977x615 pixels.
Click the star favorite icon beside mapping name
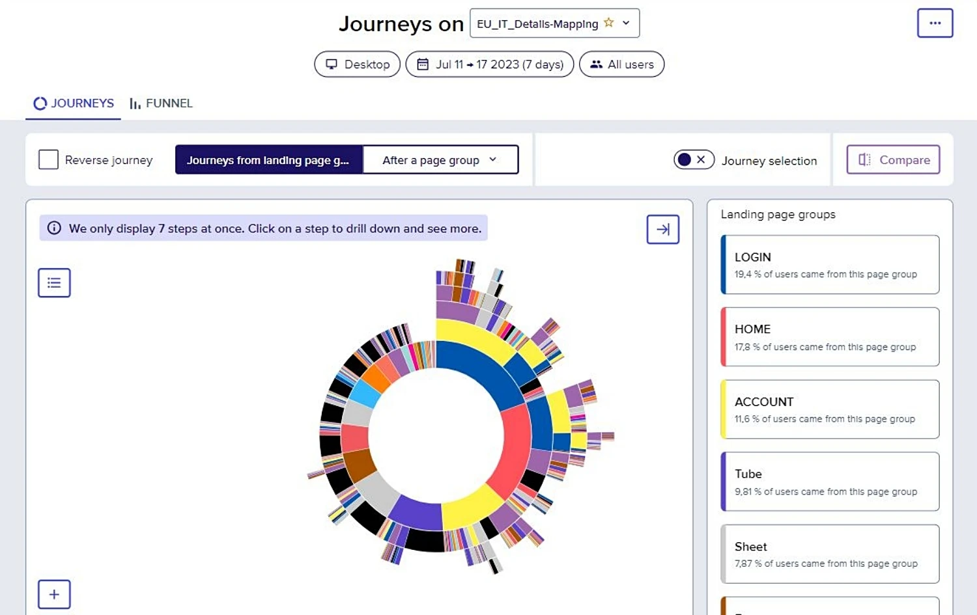[x=608, y=23]
